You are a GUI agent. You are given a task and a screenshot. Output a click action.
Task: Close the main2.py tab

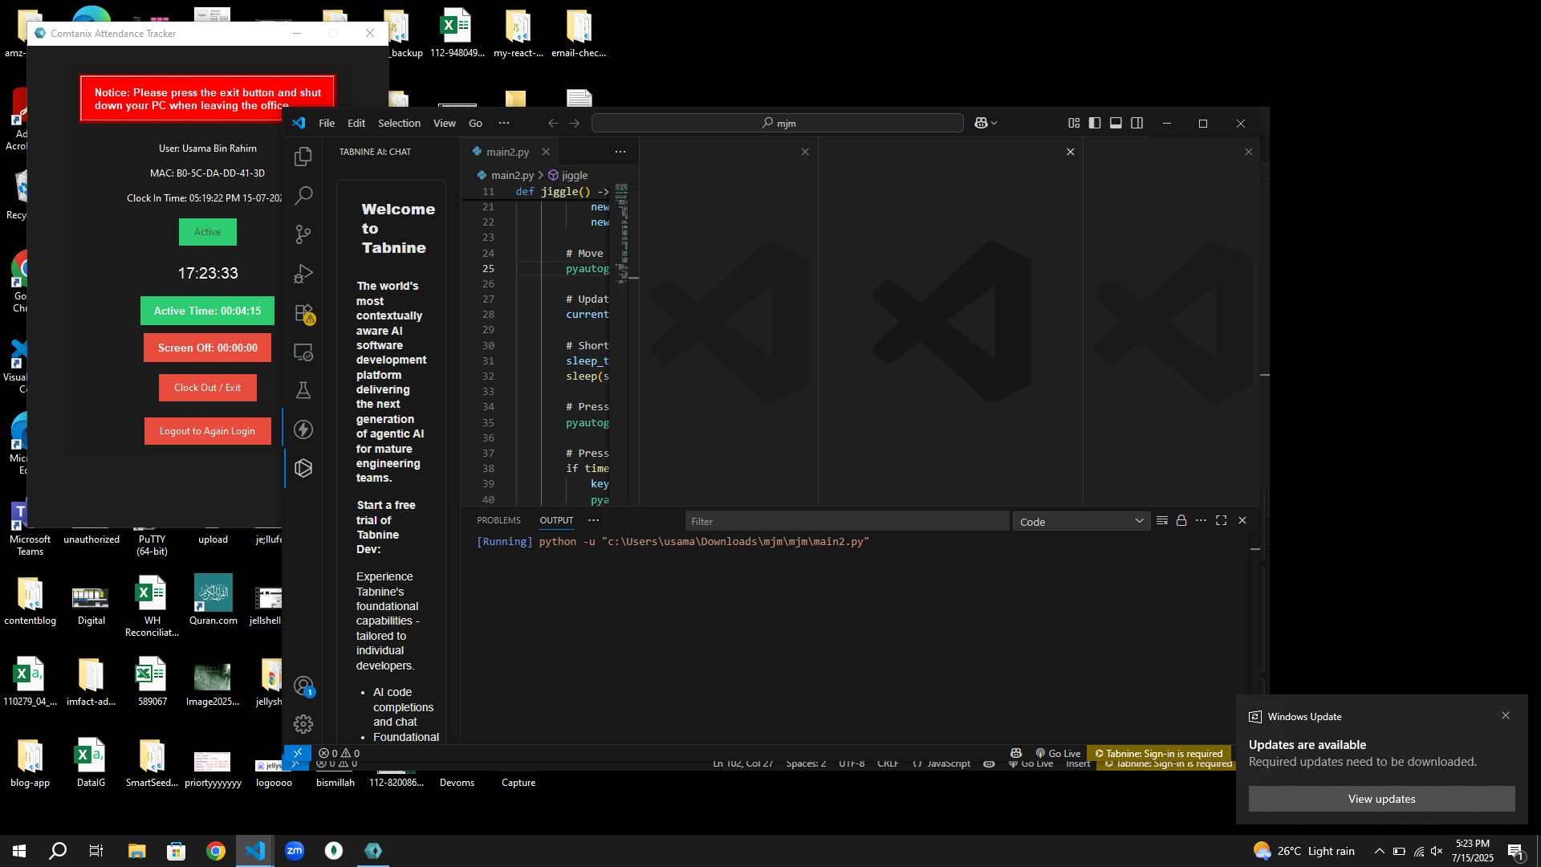click(x=546, y=152)
